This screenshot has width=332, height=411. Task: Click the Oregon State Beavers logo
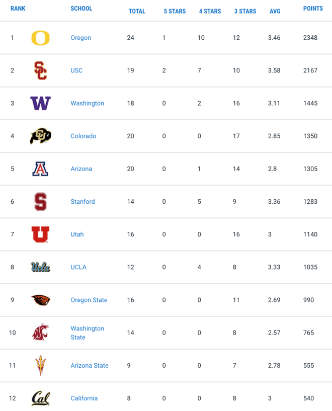[40, 300]
